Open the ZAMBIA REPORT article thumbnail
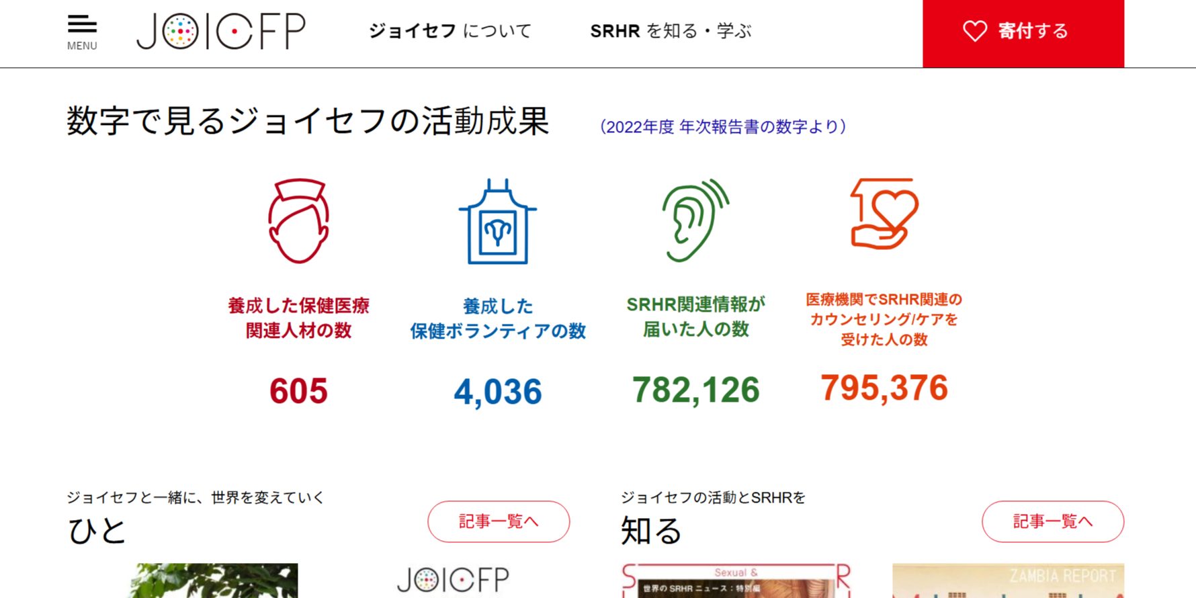The height and width of the screenshot is (598, 1196). click(x=1008, y=581)
